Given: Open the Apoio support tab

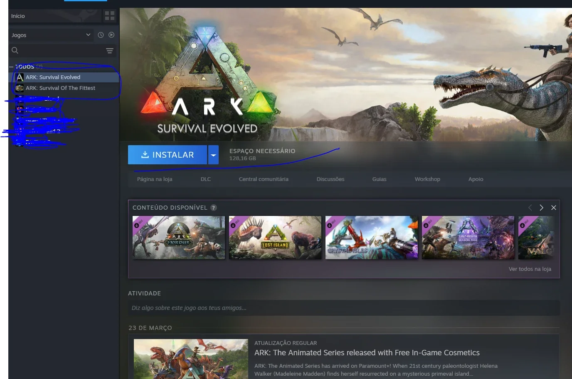Looking at the screenshot, I should [x=476, y=179].
